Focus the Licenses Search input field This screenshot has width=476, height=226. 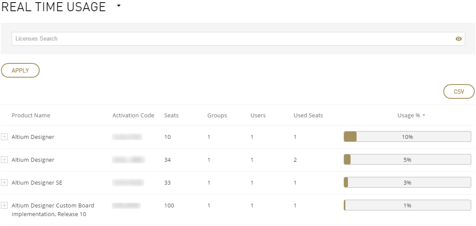coord(233,39)
